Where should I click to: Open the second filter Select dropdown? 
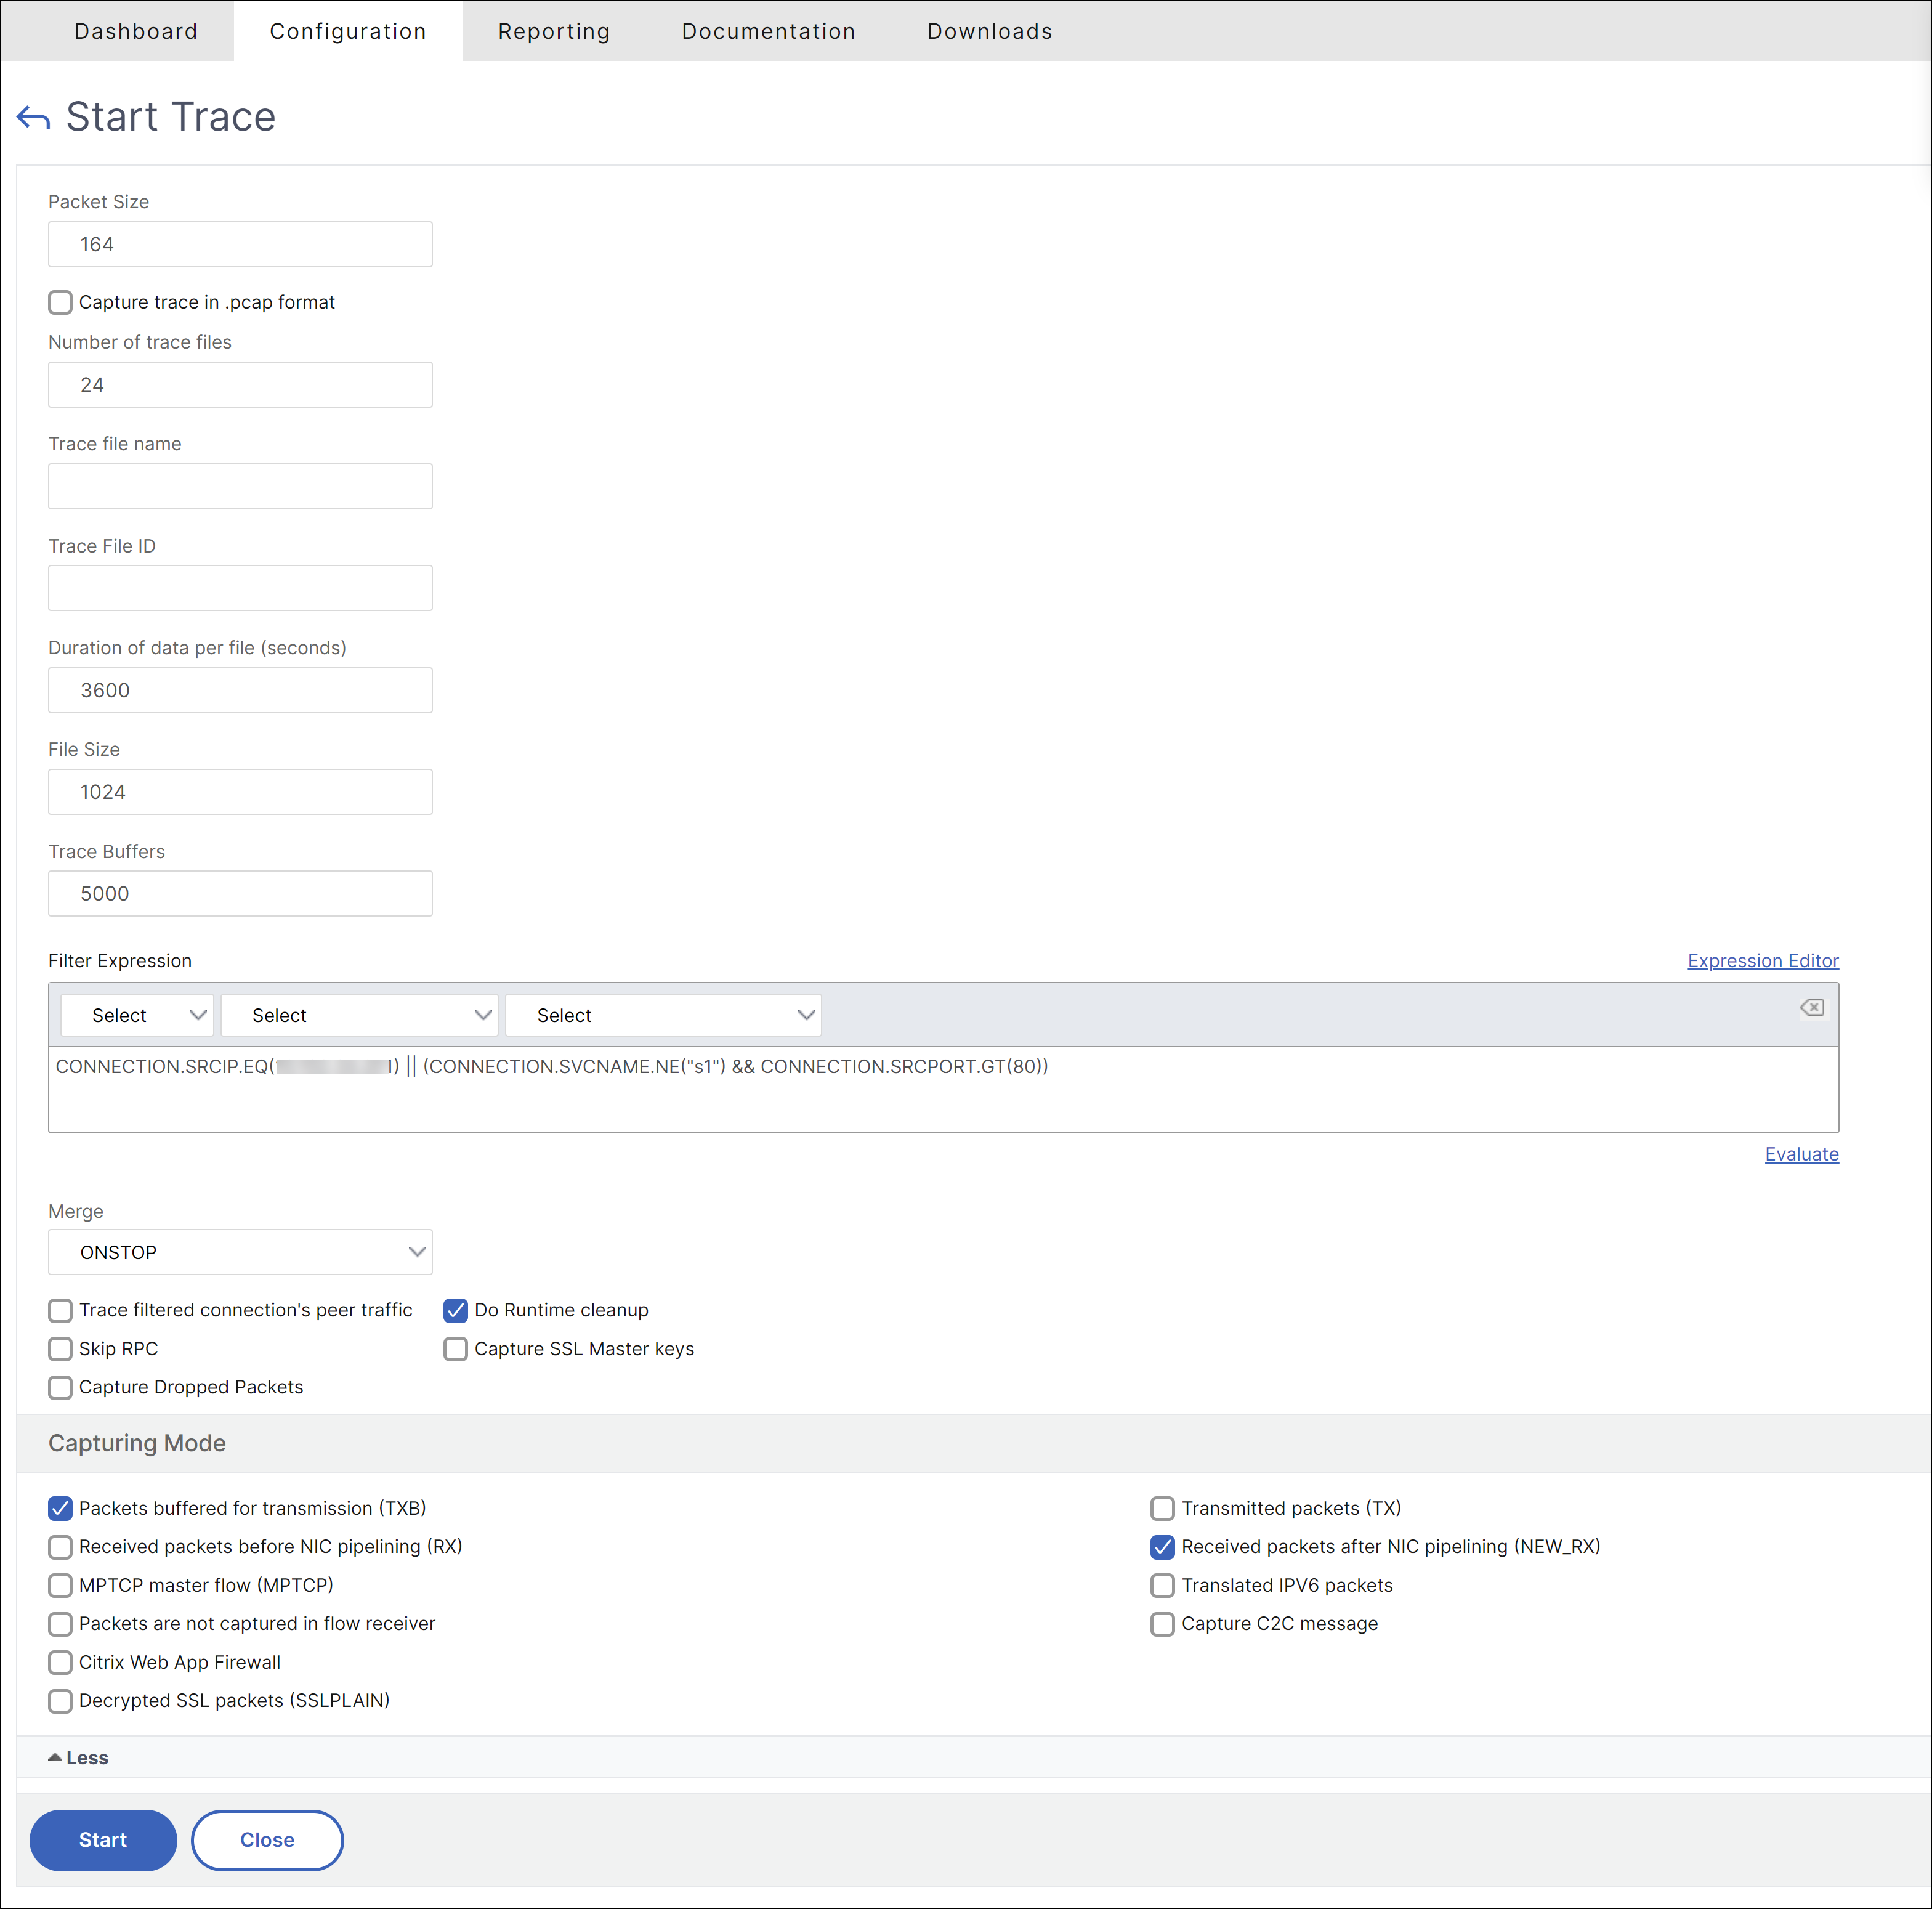[x=359, y=1015]
